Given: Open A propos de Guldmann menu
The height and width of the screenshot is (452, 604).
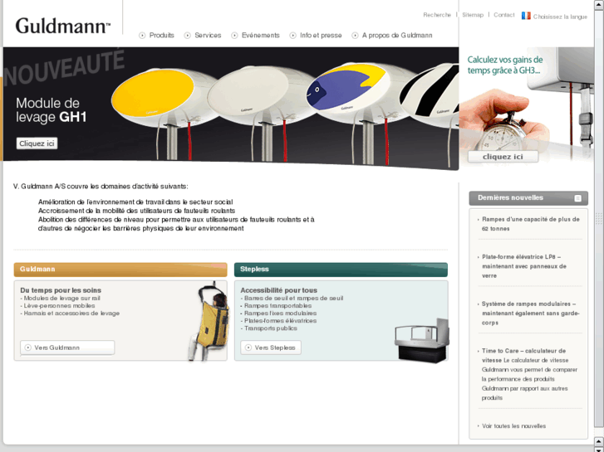Looking at the screenshot, I should pos(397,36).
